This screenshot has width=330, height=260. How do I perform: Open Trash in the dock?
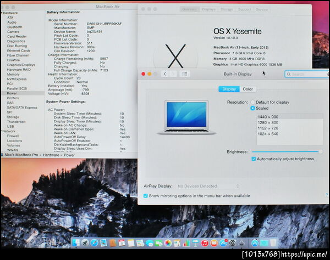point(273,243)
